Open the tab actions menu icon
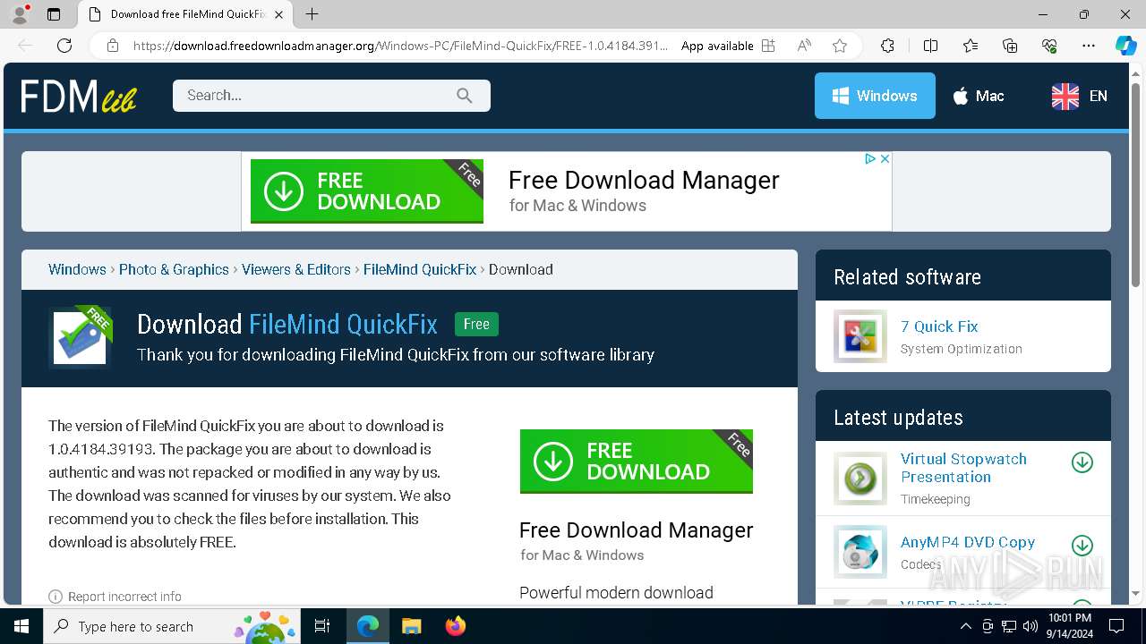This screenshot has width=1146, height=644. coord(54,14)
